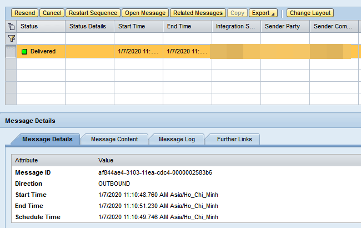Click the Change Layout button
361x228 pixels.
pyautogui.click(x=310, y=13)
